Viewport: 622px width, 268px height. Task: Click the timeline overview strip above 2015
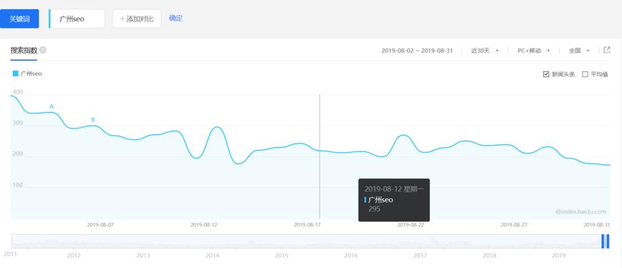(x=282, y=241)
